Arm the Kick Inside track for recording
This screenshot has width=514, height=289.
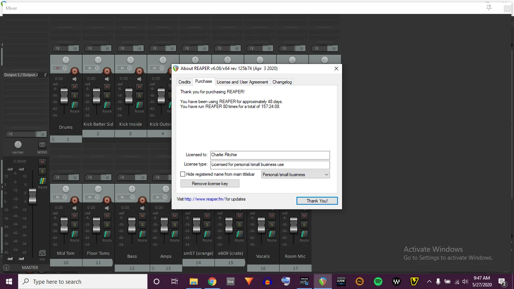(139, 71)
